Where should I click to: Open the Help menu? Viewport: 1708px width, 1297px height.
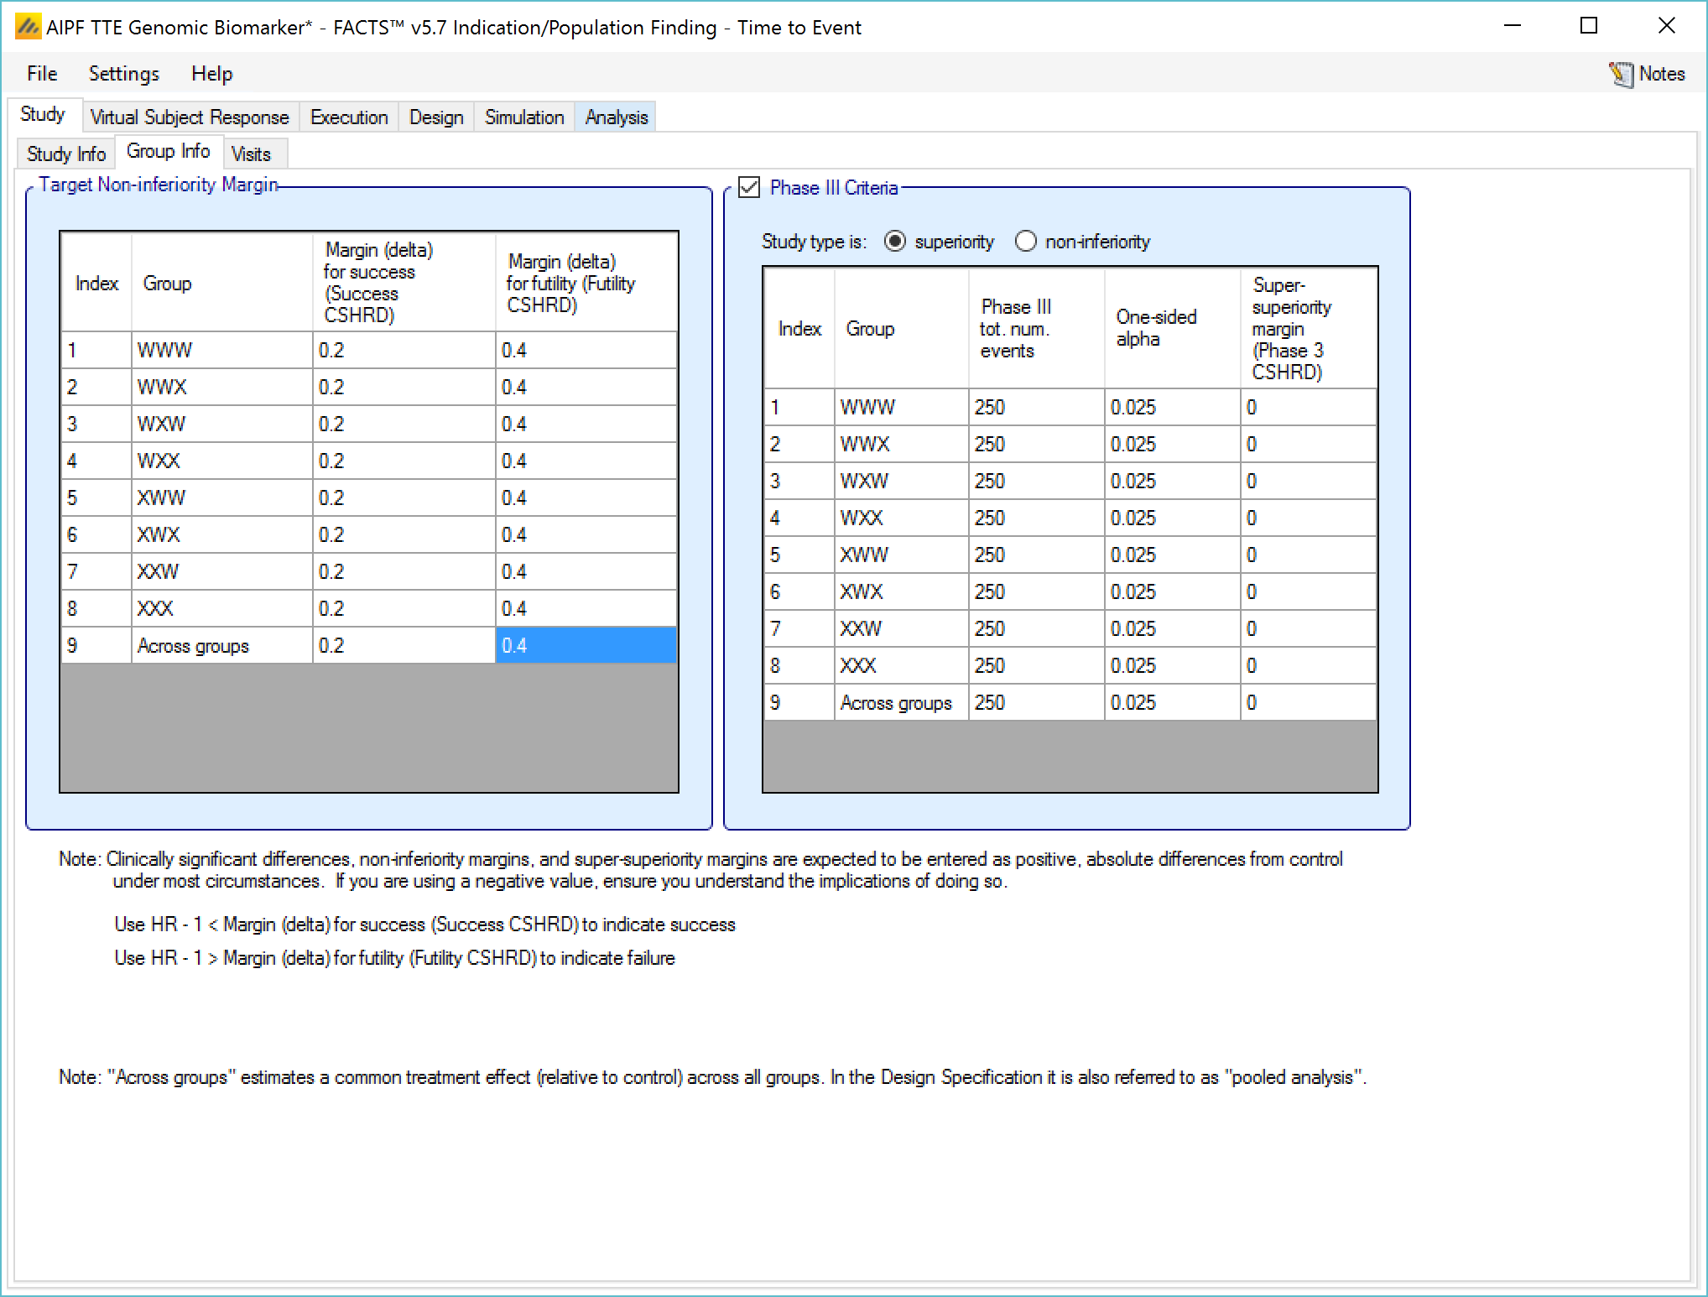point(211,74)
